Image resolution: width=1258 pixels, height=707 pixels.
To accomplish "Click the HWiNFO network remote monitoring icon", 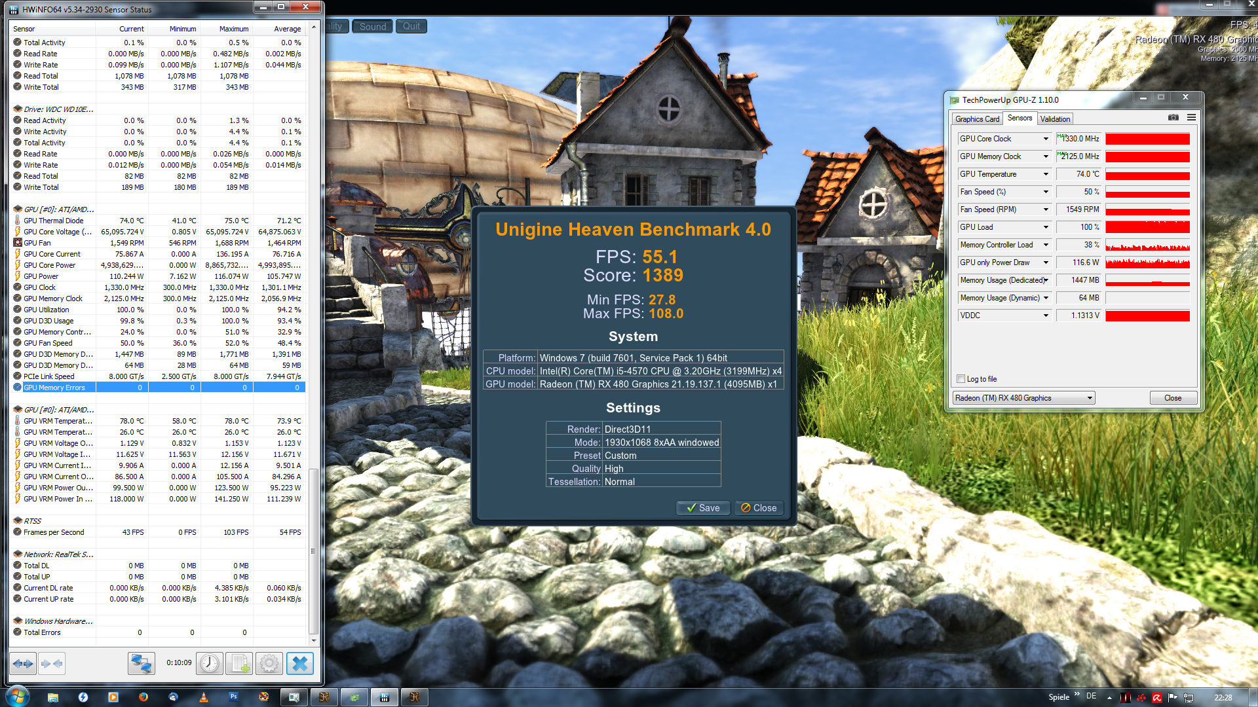I will pos(141,664).
